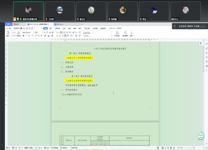Click the underline U icon
208x150 pixels.
point(29,36)
